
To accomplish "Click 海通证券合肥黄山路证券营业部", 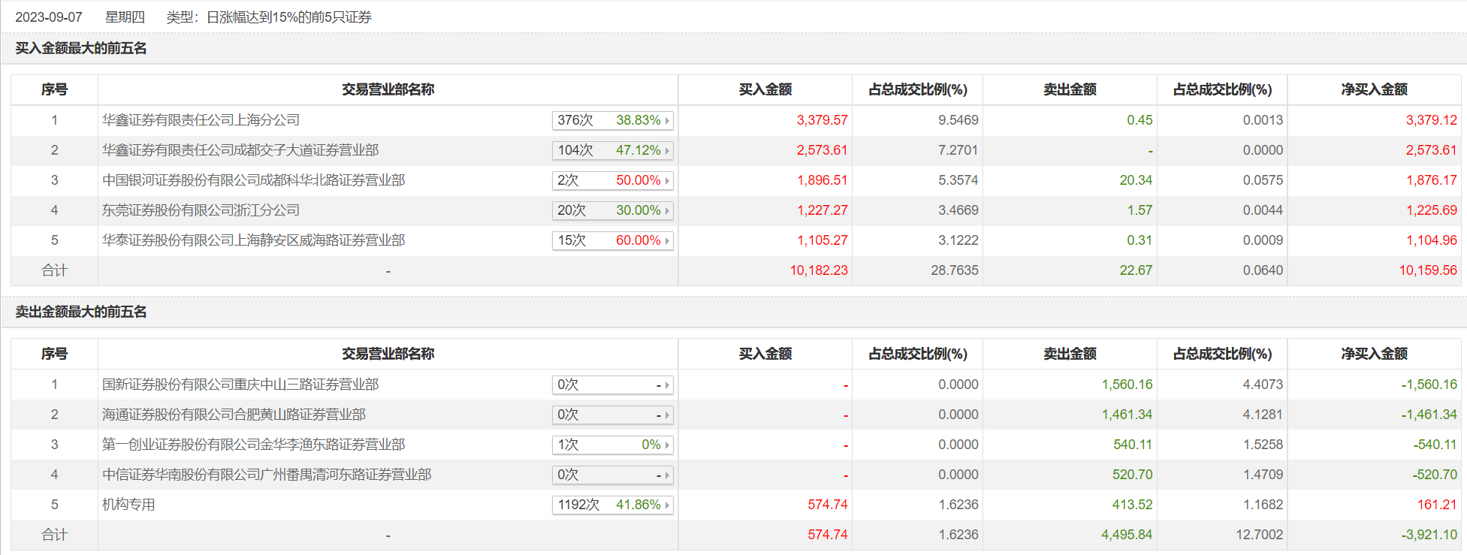I will pos(234,415).
